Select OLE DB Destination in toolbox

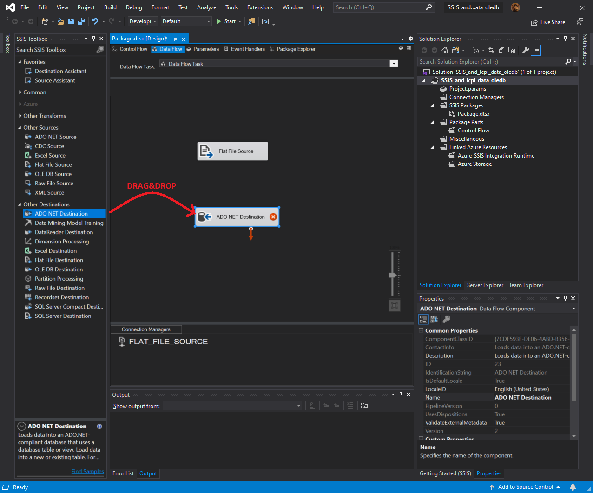click(x=59, y=270)
